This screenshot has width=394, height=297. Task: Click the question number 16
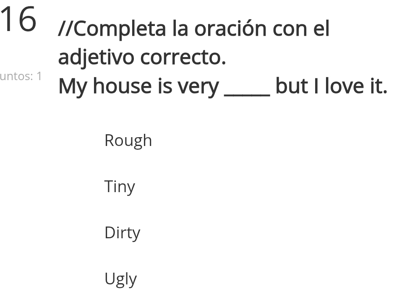point(18,19)
